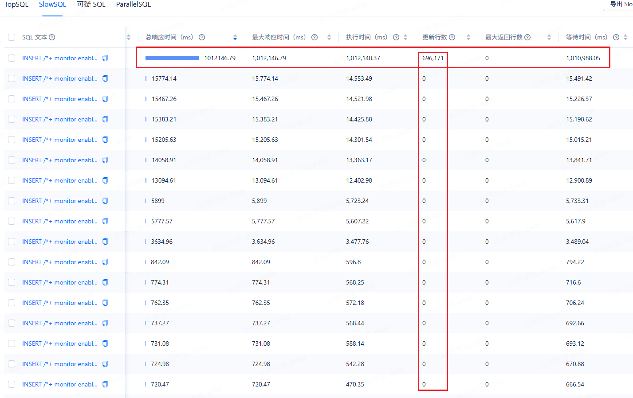The height and width of the screenshot is (398, 633).
Task: Open the first INSERT SQL statement link
Action: pos(59,58)
